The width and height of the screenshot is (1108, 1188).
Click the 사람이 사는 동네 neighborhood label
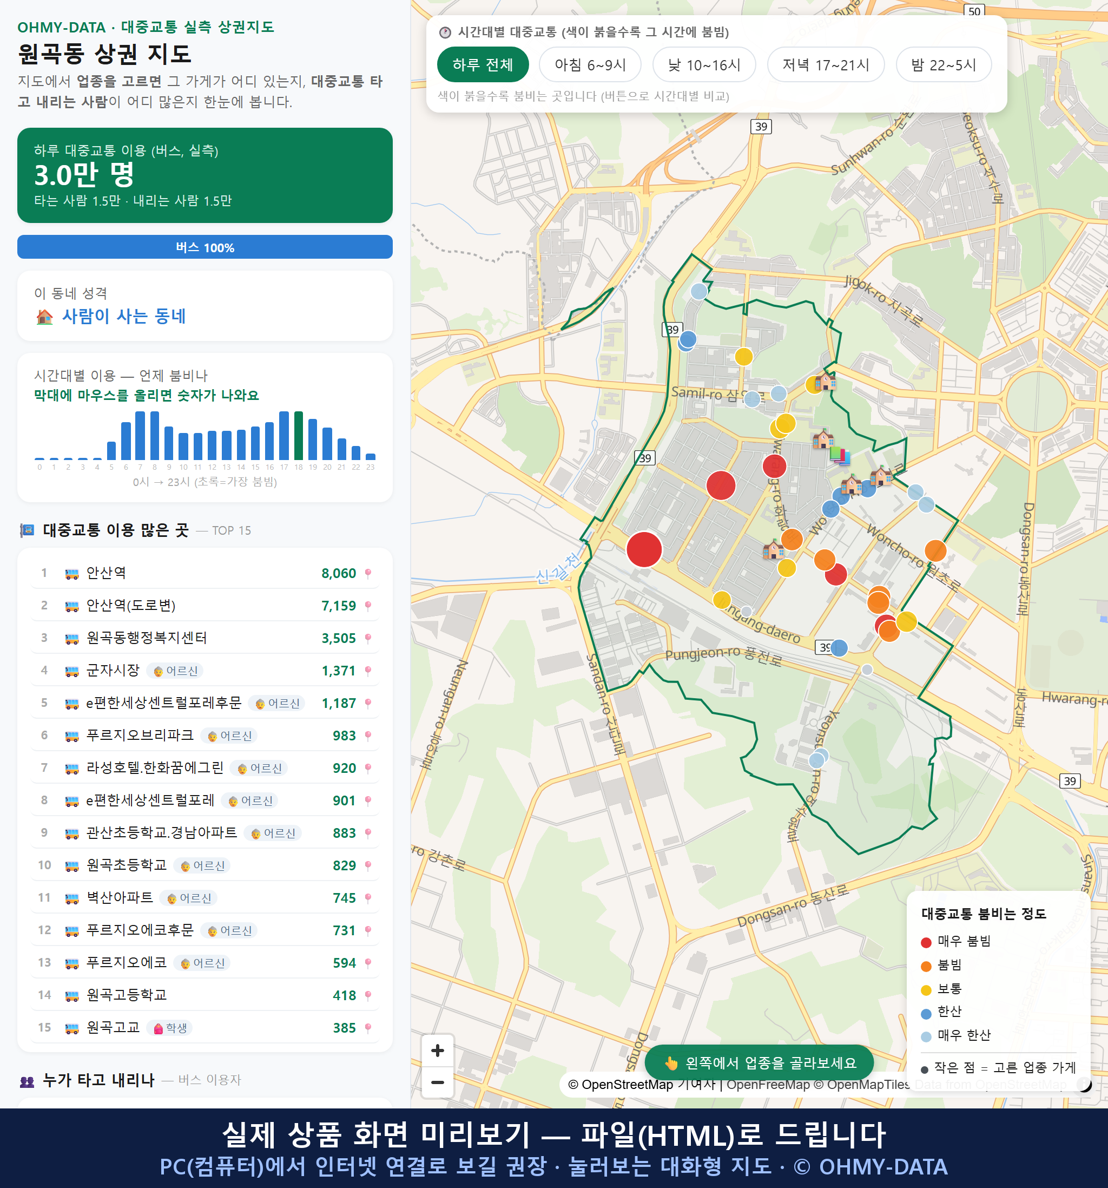coord(124,316)
